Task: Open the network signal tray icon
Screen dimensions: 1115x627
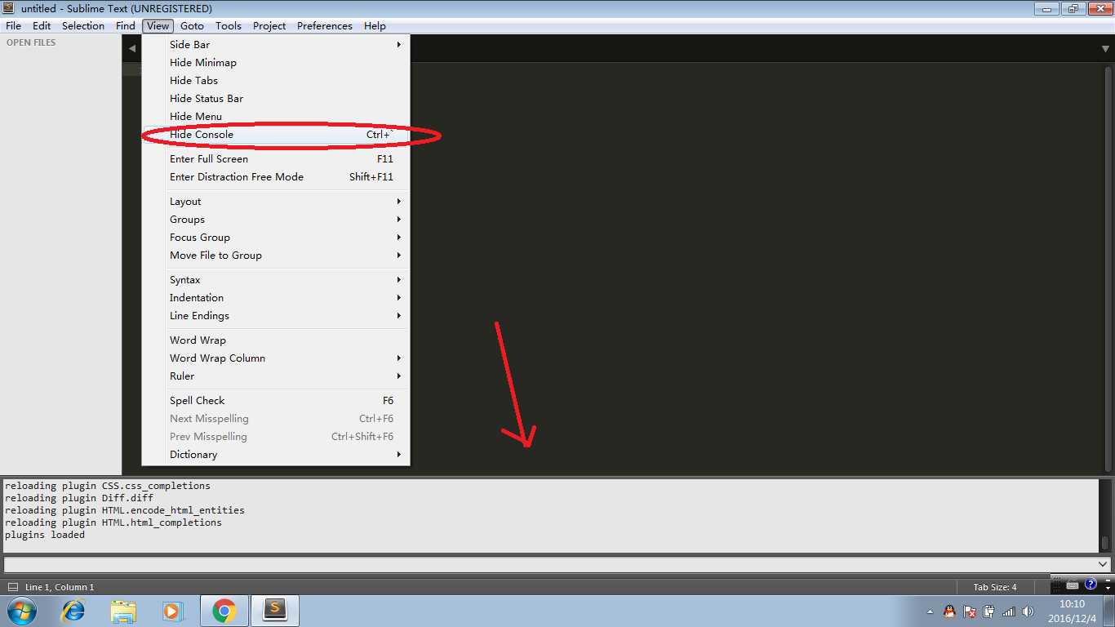Action: point(1009,611)
